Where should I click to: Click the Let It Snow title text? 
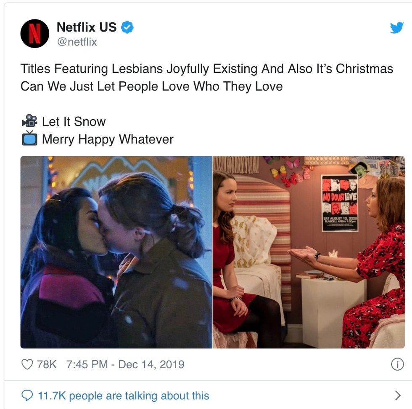coord(74,121)
